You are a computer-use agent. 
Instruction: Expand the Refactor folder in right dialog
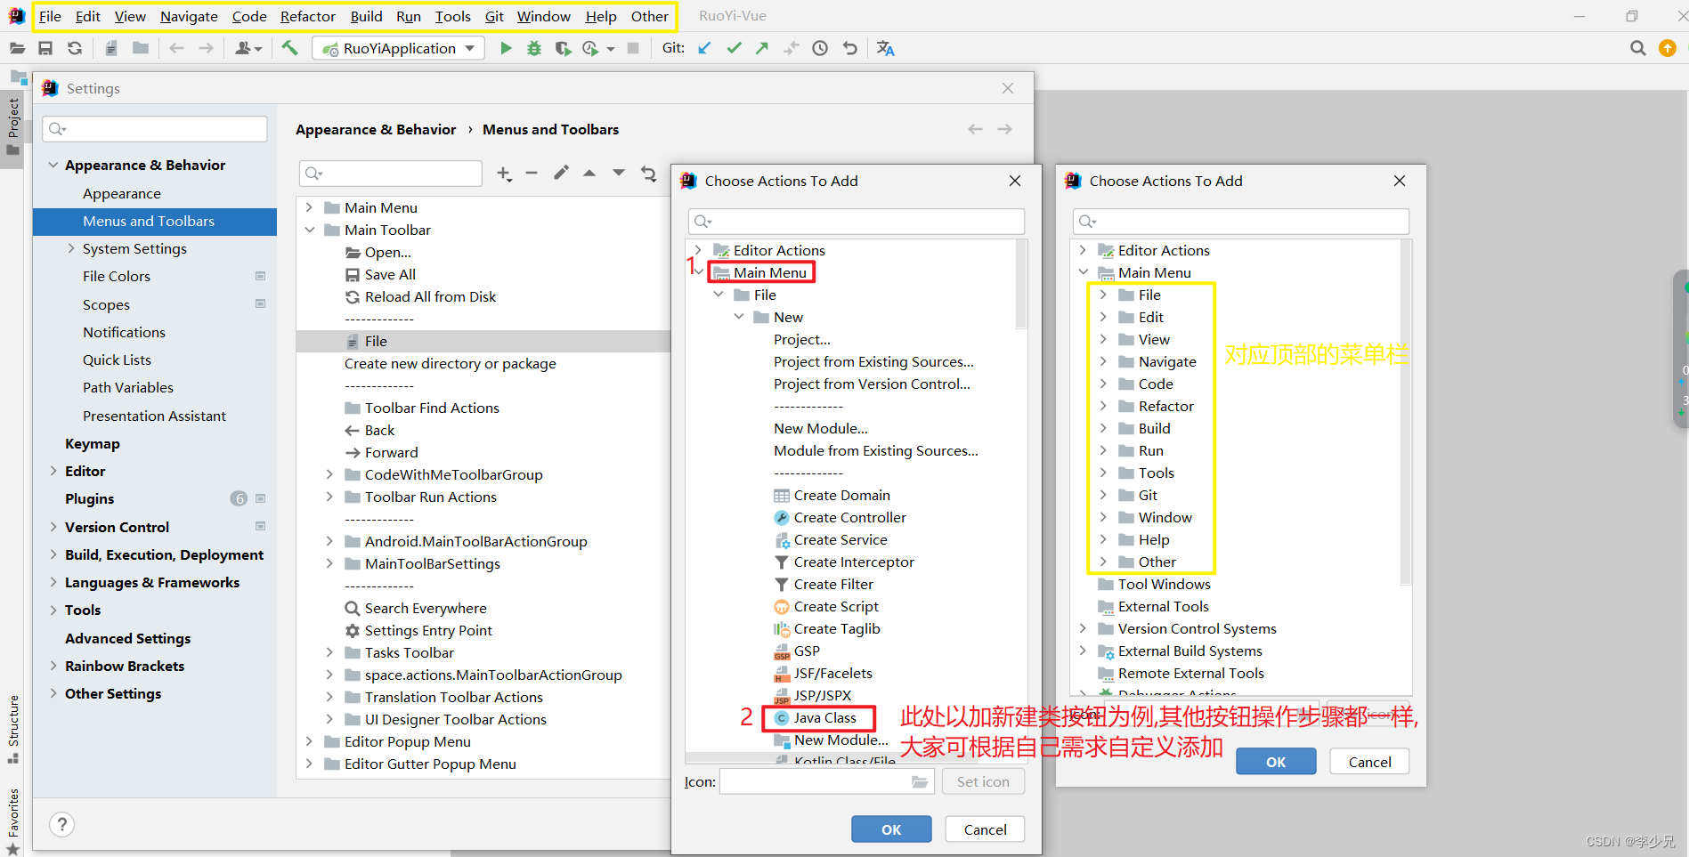point(1103,406)
